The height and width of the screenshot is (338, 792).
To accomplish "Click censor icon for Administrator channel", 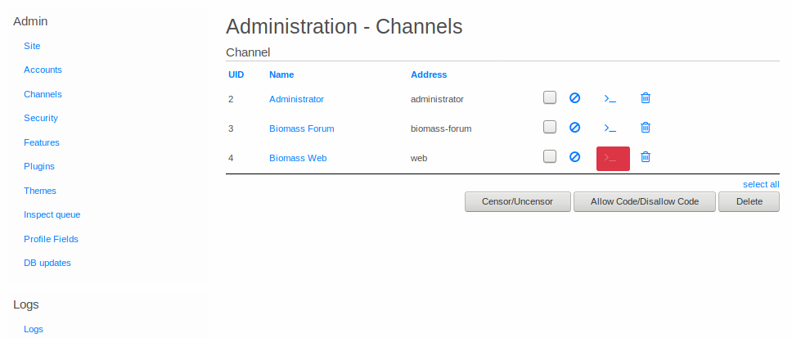I will [x=574, y=98].
